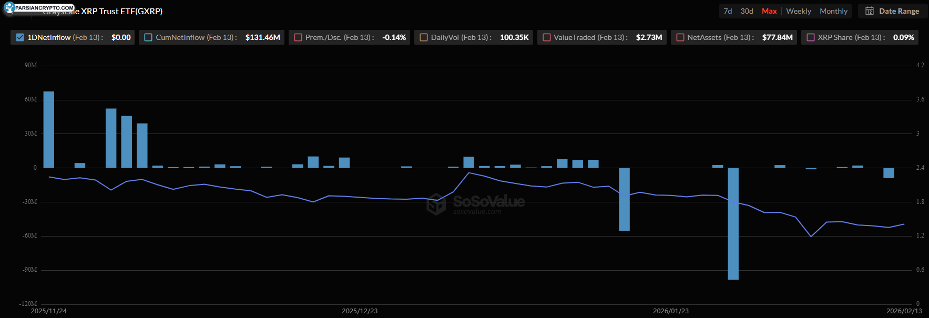Click the Prem./Dsc. value -0.14%

point(394,37)
